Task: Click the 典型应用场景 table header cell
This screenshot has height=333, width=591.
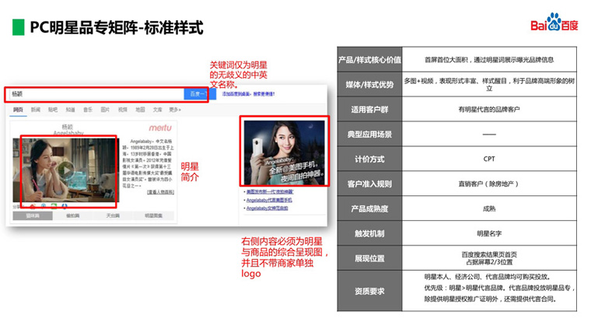Action: pos(369,135)
